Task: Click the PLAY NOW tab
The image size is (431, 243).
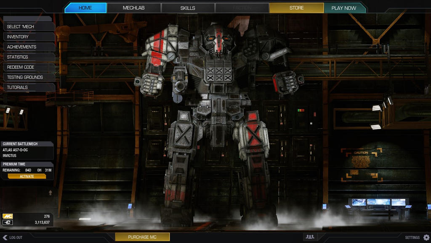Action: point(344,8)
